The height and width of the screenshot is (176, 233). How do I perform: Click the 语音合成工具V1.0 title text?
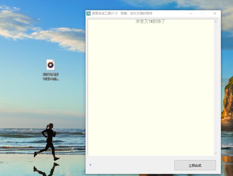click(x=105, y=13)
